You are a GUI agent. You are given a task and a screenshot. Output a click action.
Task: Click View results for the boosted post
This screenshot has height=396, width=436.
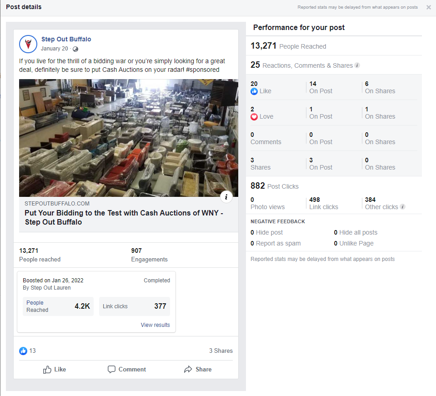click(x=155, y=325)
